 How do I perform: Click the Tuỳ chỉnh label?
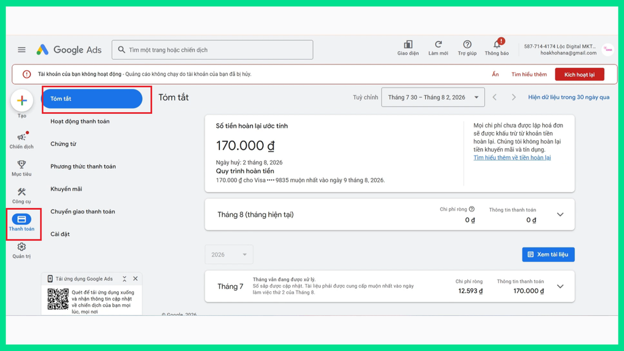point(366,97)
